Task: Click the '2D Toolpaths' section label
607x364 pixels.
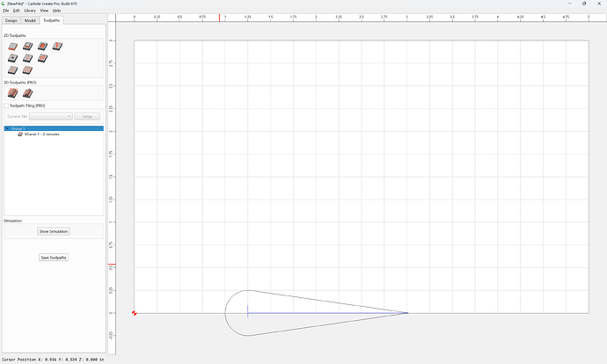Action: pyautogui.click(x=15, y=35)
